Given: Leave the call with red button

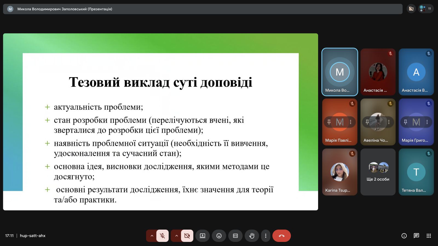Looking at the screenshot, I should 281,236.
